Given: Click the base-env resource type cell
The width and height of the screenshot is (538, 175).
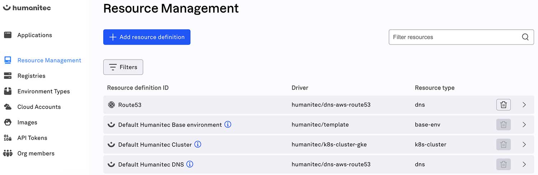Looking at the screenshot, I should (428, 125).
